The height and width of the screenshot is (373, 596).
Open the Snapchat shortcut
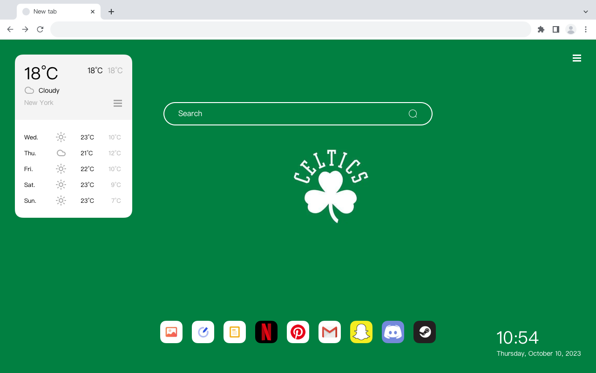click(x=361, y=332)
